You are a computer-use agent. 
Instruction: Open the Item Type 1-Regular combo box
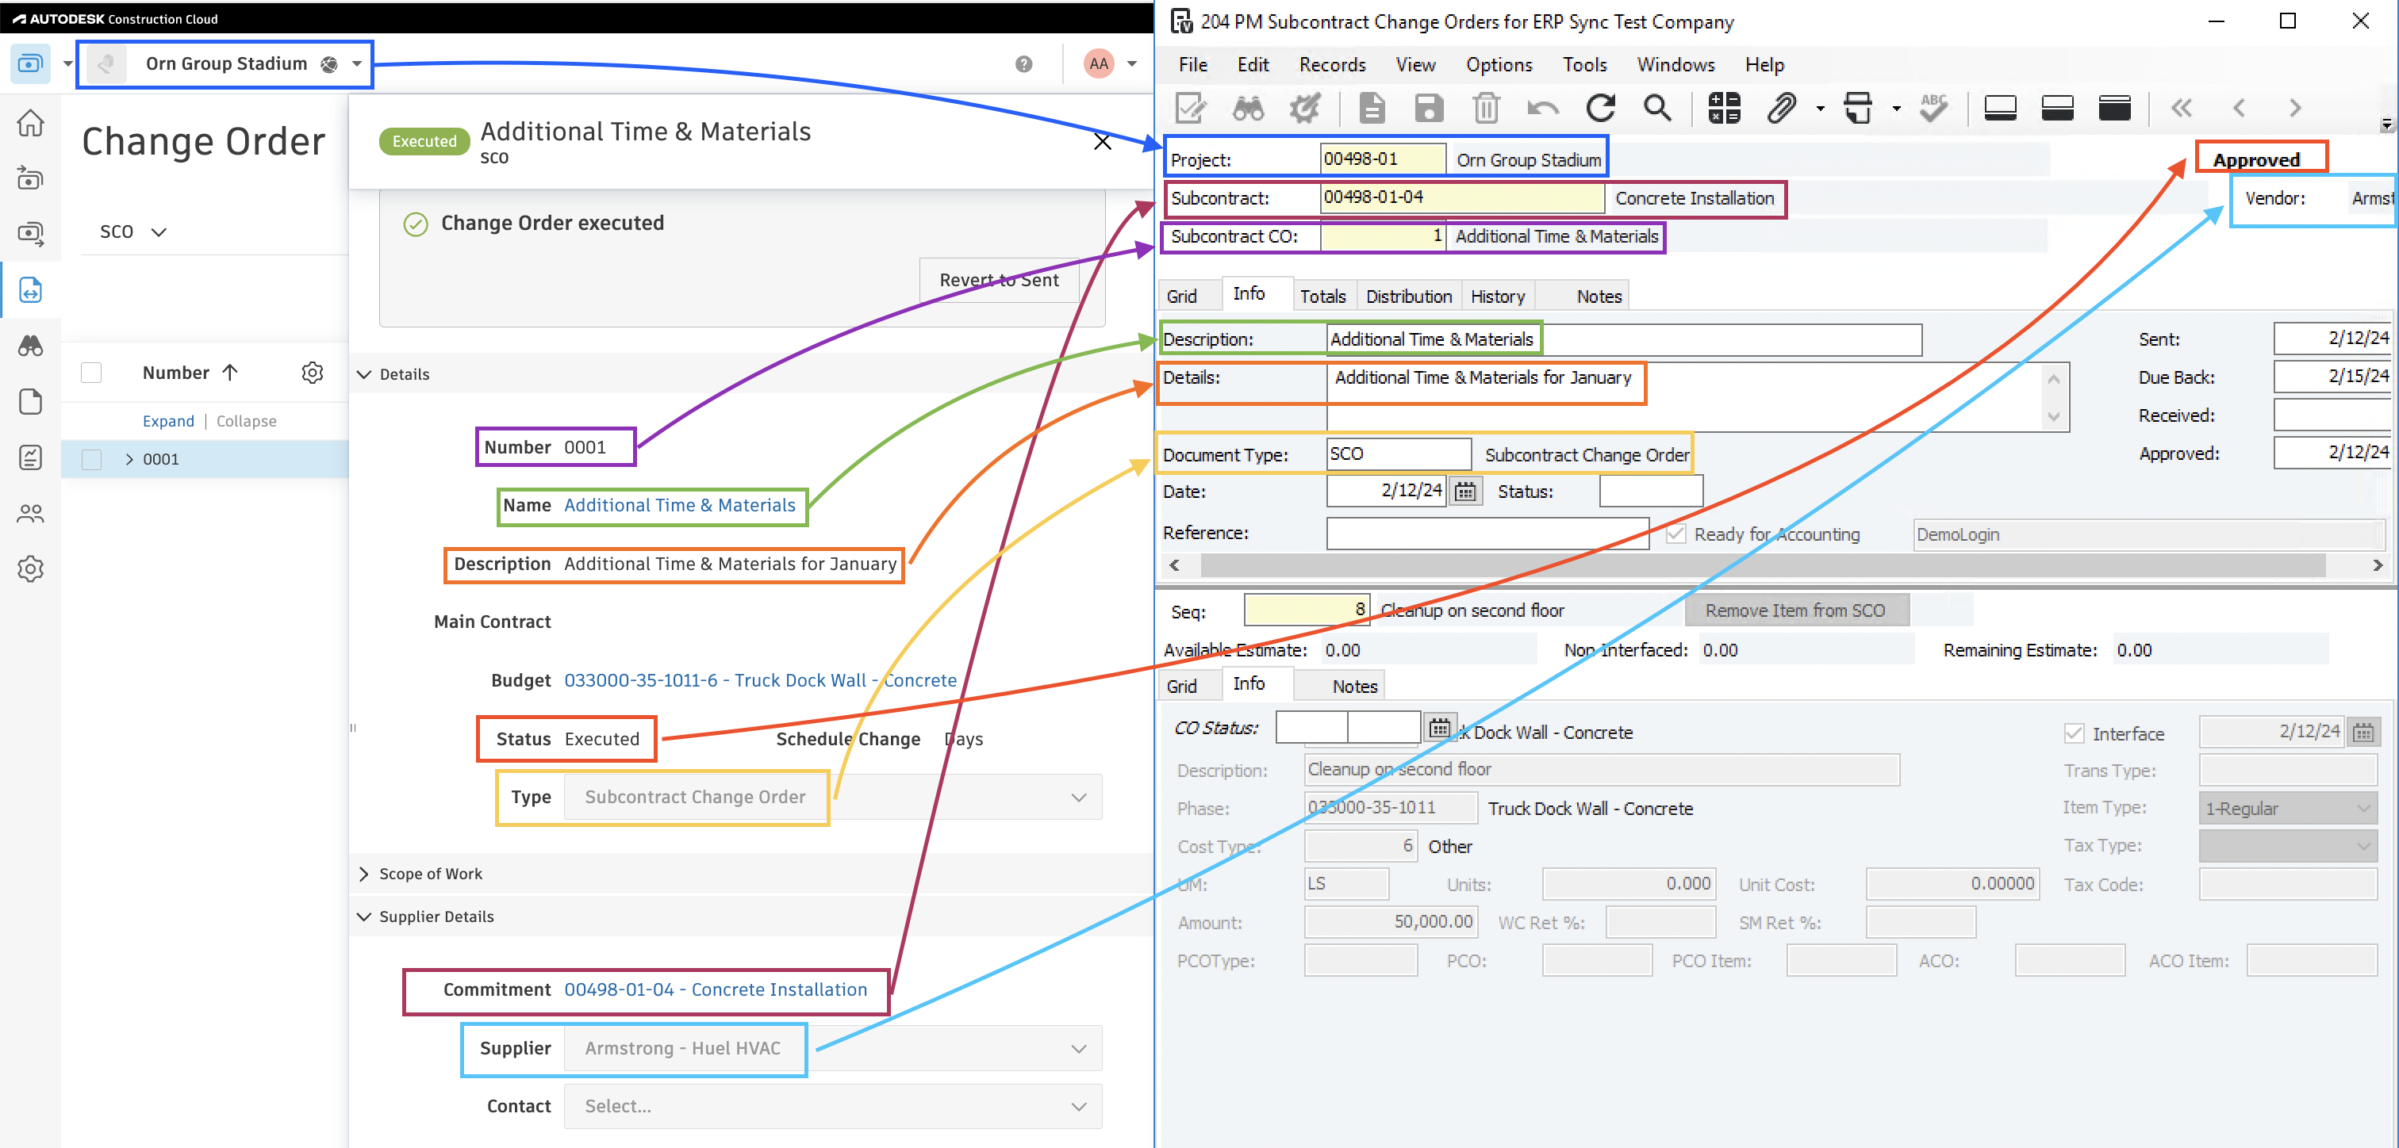[x=2287, y=808]
